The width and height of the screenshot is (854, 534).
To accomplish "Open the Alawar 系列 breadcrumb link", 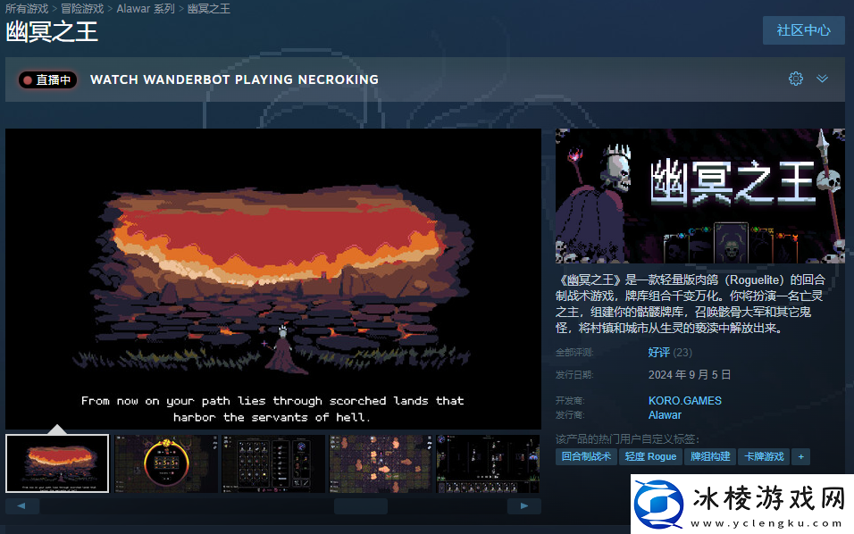I will [146, 9].
